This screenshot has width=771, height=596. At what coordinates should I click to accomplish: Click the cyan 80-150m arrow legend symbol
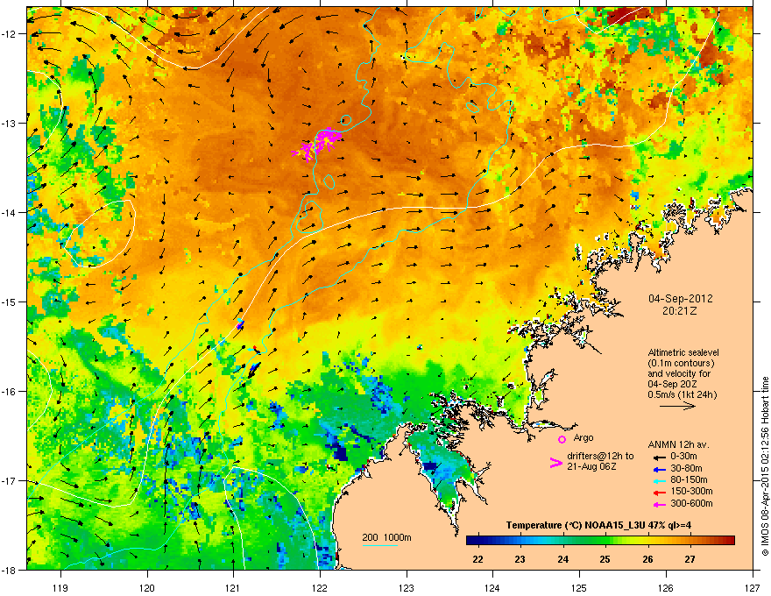(x=660, y=481)
